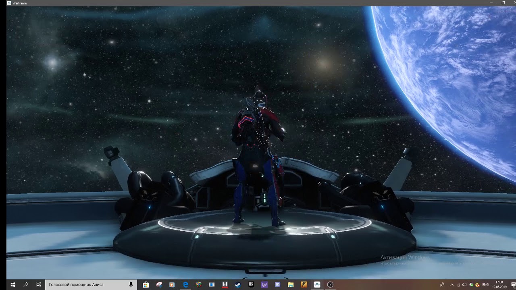Expand the hidden system tray icons

click(451, 285)
